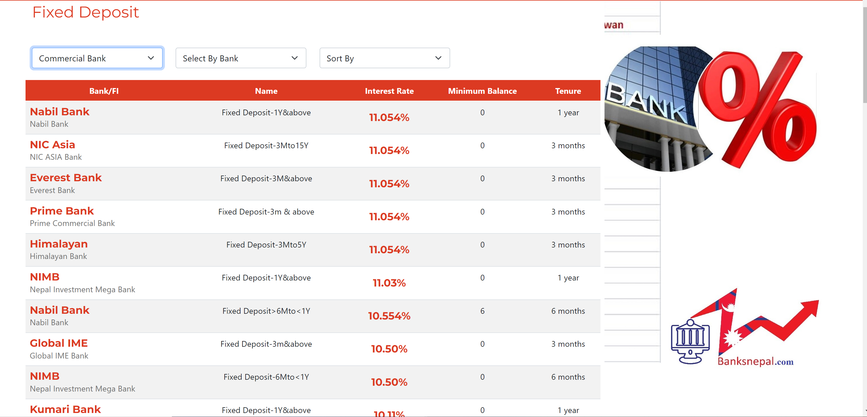
Task: Open the Prime Bank link
Action: (62, 211)
